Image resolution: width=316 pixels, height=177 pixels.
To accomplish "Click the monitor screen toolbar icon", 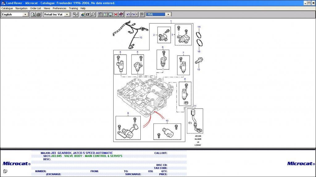I will 110,14.
